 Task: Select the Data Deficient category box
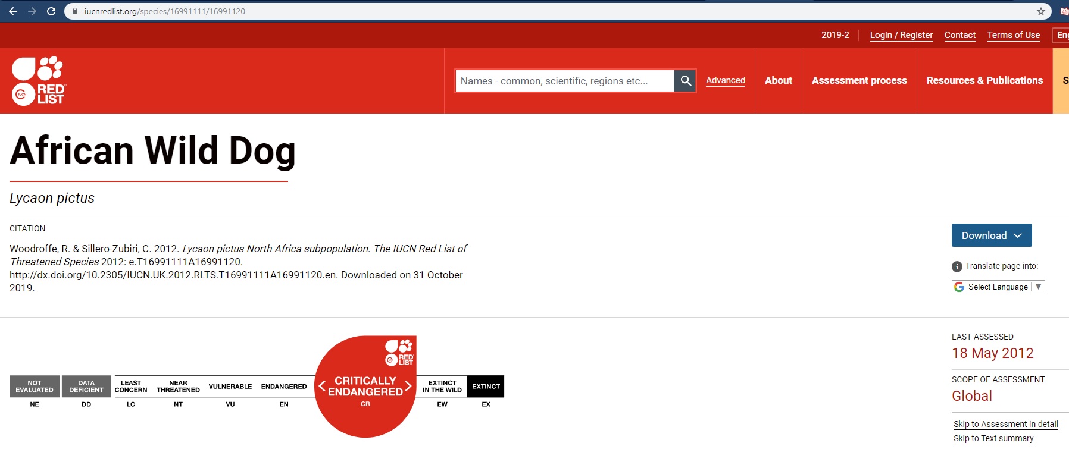point(86,387)
